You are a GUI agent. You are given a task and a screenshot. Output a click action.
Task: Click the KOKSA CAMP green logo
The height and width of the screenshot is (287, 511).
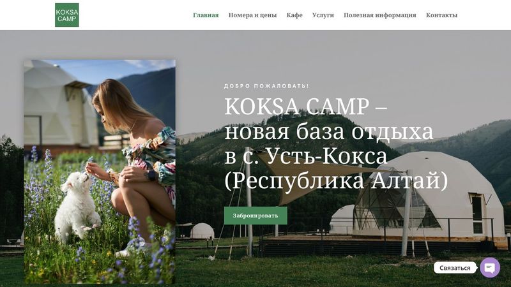point(67,15)
